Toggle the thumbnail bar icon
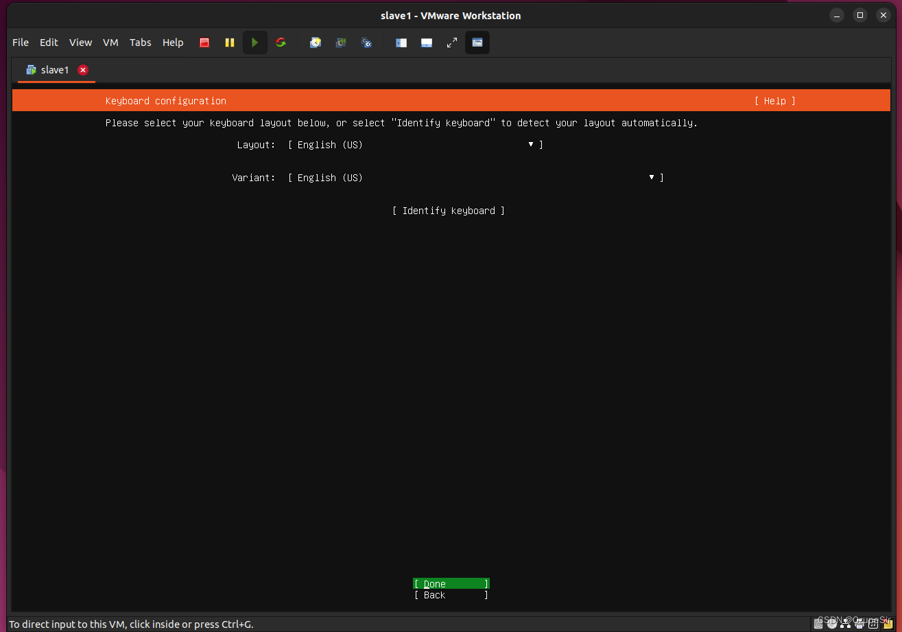 [427, 43]
